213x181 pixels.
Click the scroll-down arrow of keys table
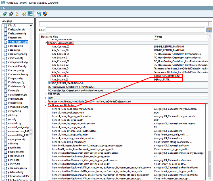click(210, 178)
